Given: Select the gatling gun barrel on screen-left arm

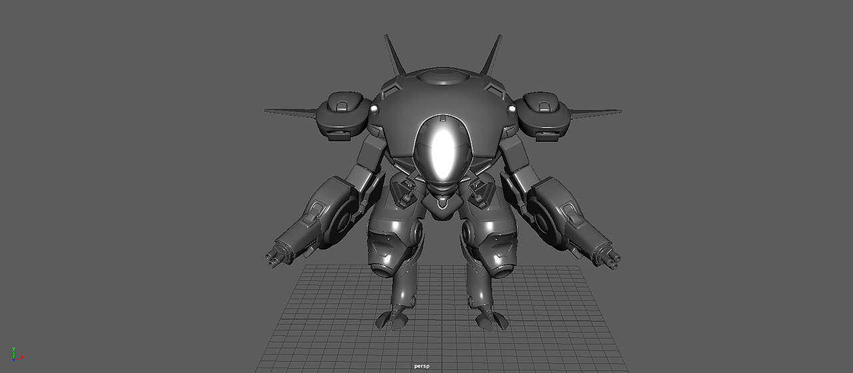Looking at the screenshot, I should [279, 255].
